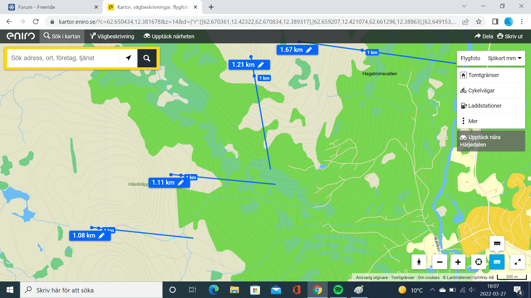Edit the 1.67 km measurement pencil
Image resolution: width=531 pixels, height=298 pixels.
309,50
